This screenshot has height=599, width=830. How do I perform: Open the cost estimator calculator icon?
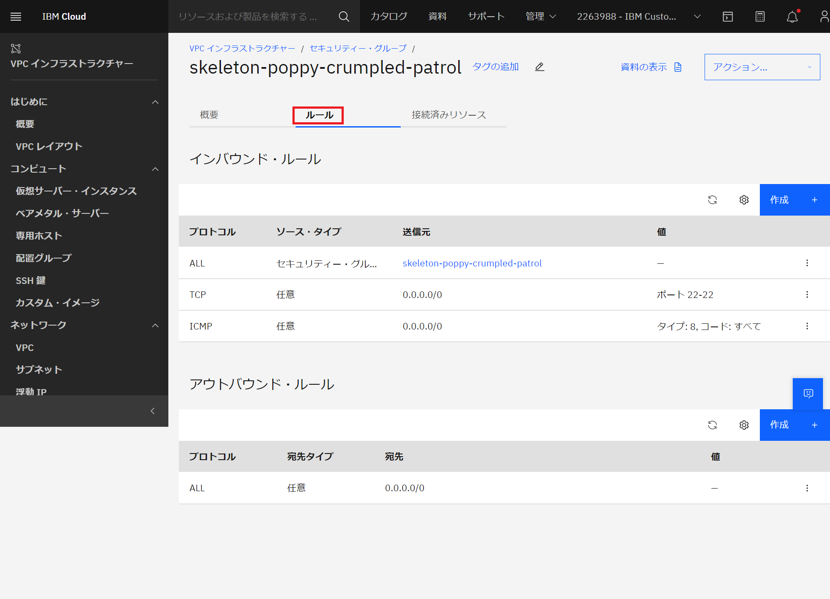[x=760, y=17]
